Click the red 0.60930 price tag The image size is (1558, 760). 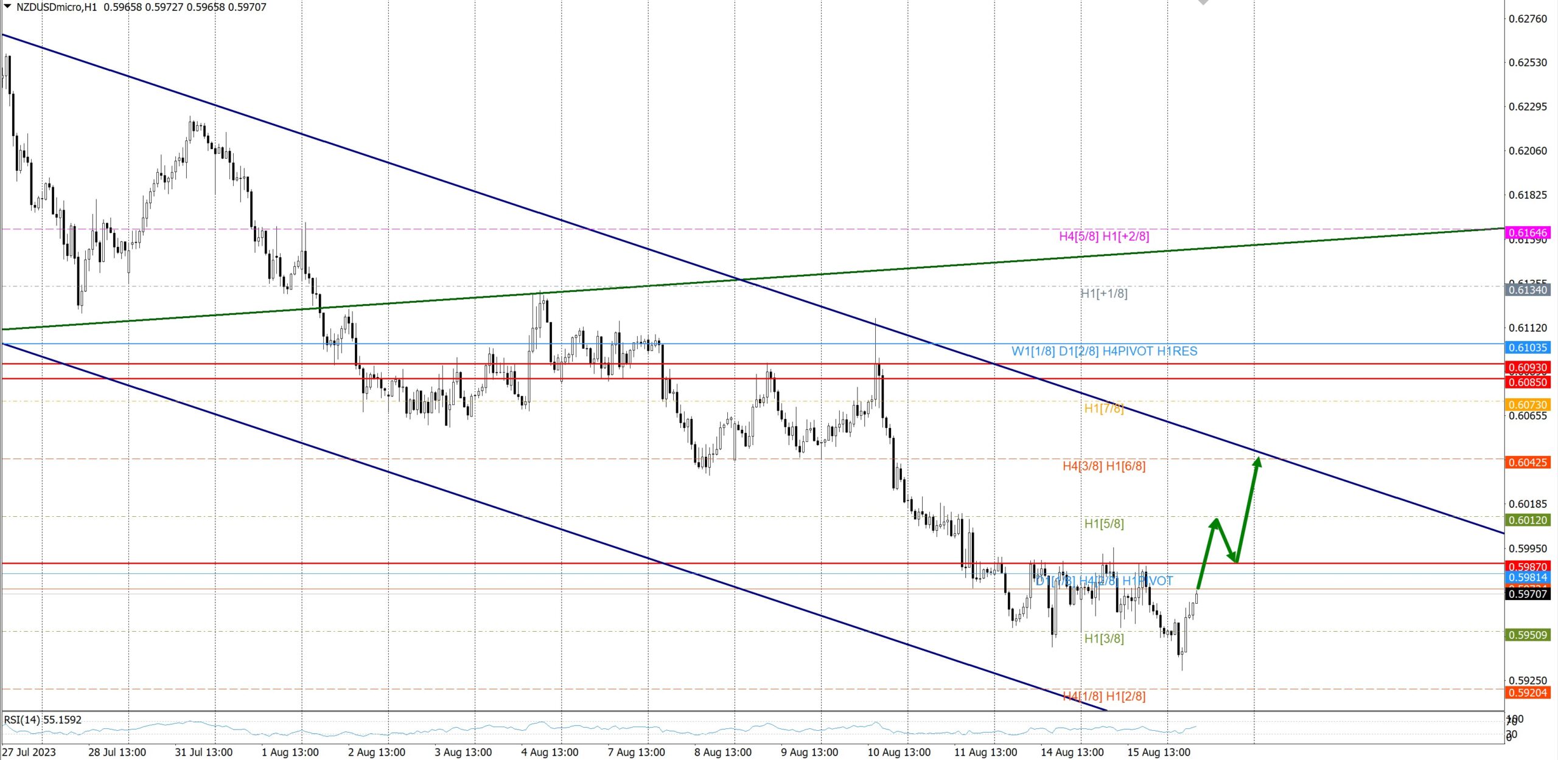[x=1528, y=368]
